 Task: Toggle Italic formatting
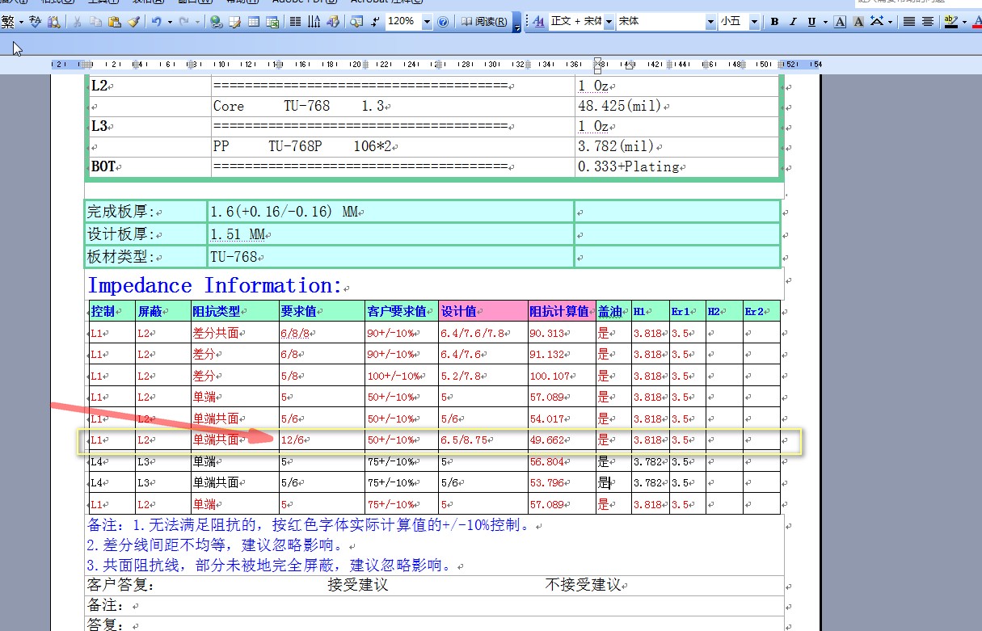pyautogui.click(x=793, y=22)
